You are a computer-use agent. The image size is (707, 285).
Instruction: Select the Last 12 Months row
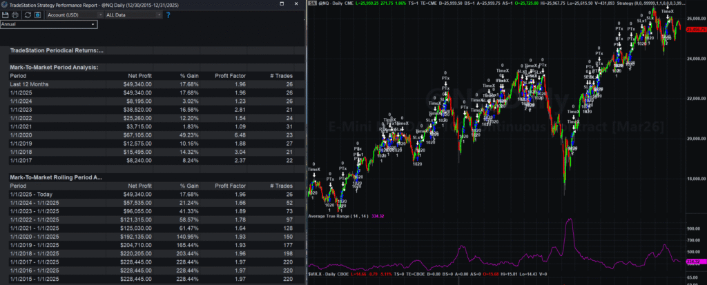[x=28, y=84]
